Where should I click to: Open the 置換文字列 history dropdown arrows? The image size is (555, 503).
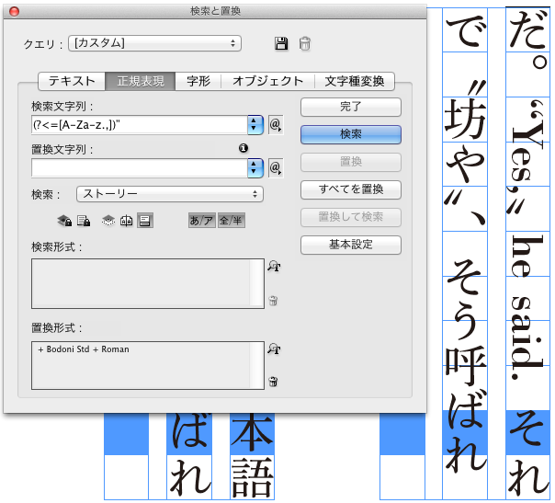pos(255,168)
